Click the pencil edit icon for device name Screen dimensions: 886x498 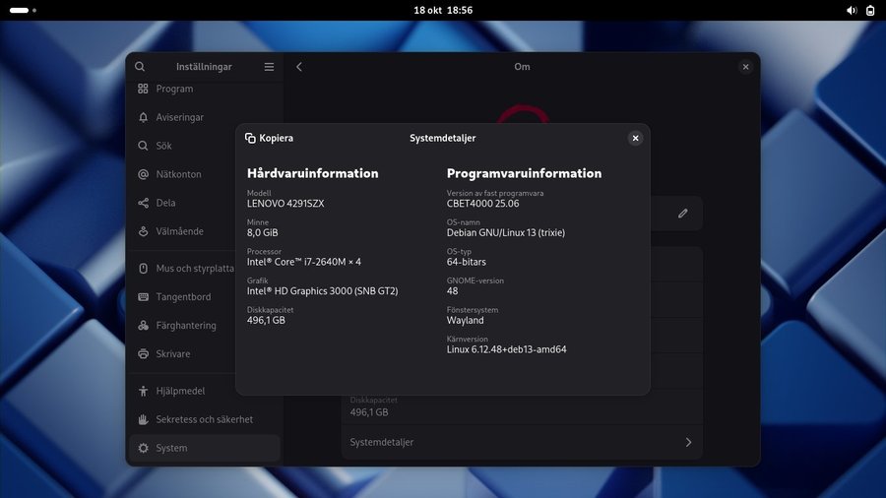683,214
